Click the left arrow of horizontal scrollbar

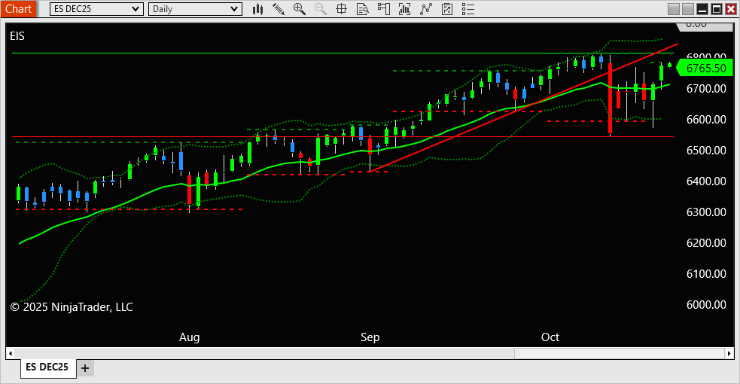click(x=11, y=353)
